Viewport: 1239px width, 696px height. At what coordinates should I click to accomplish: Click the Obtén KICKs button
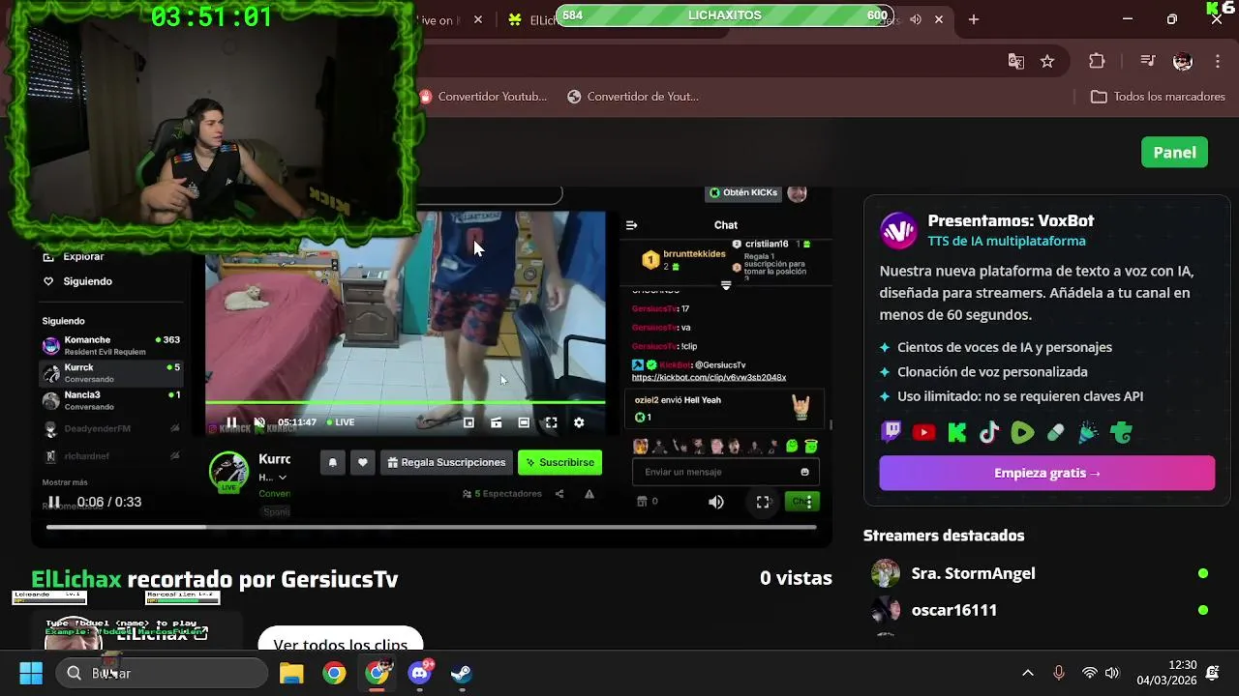point(743,192)
